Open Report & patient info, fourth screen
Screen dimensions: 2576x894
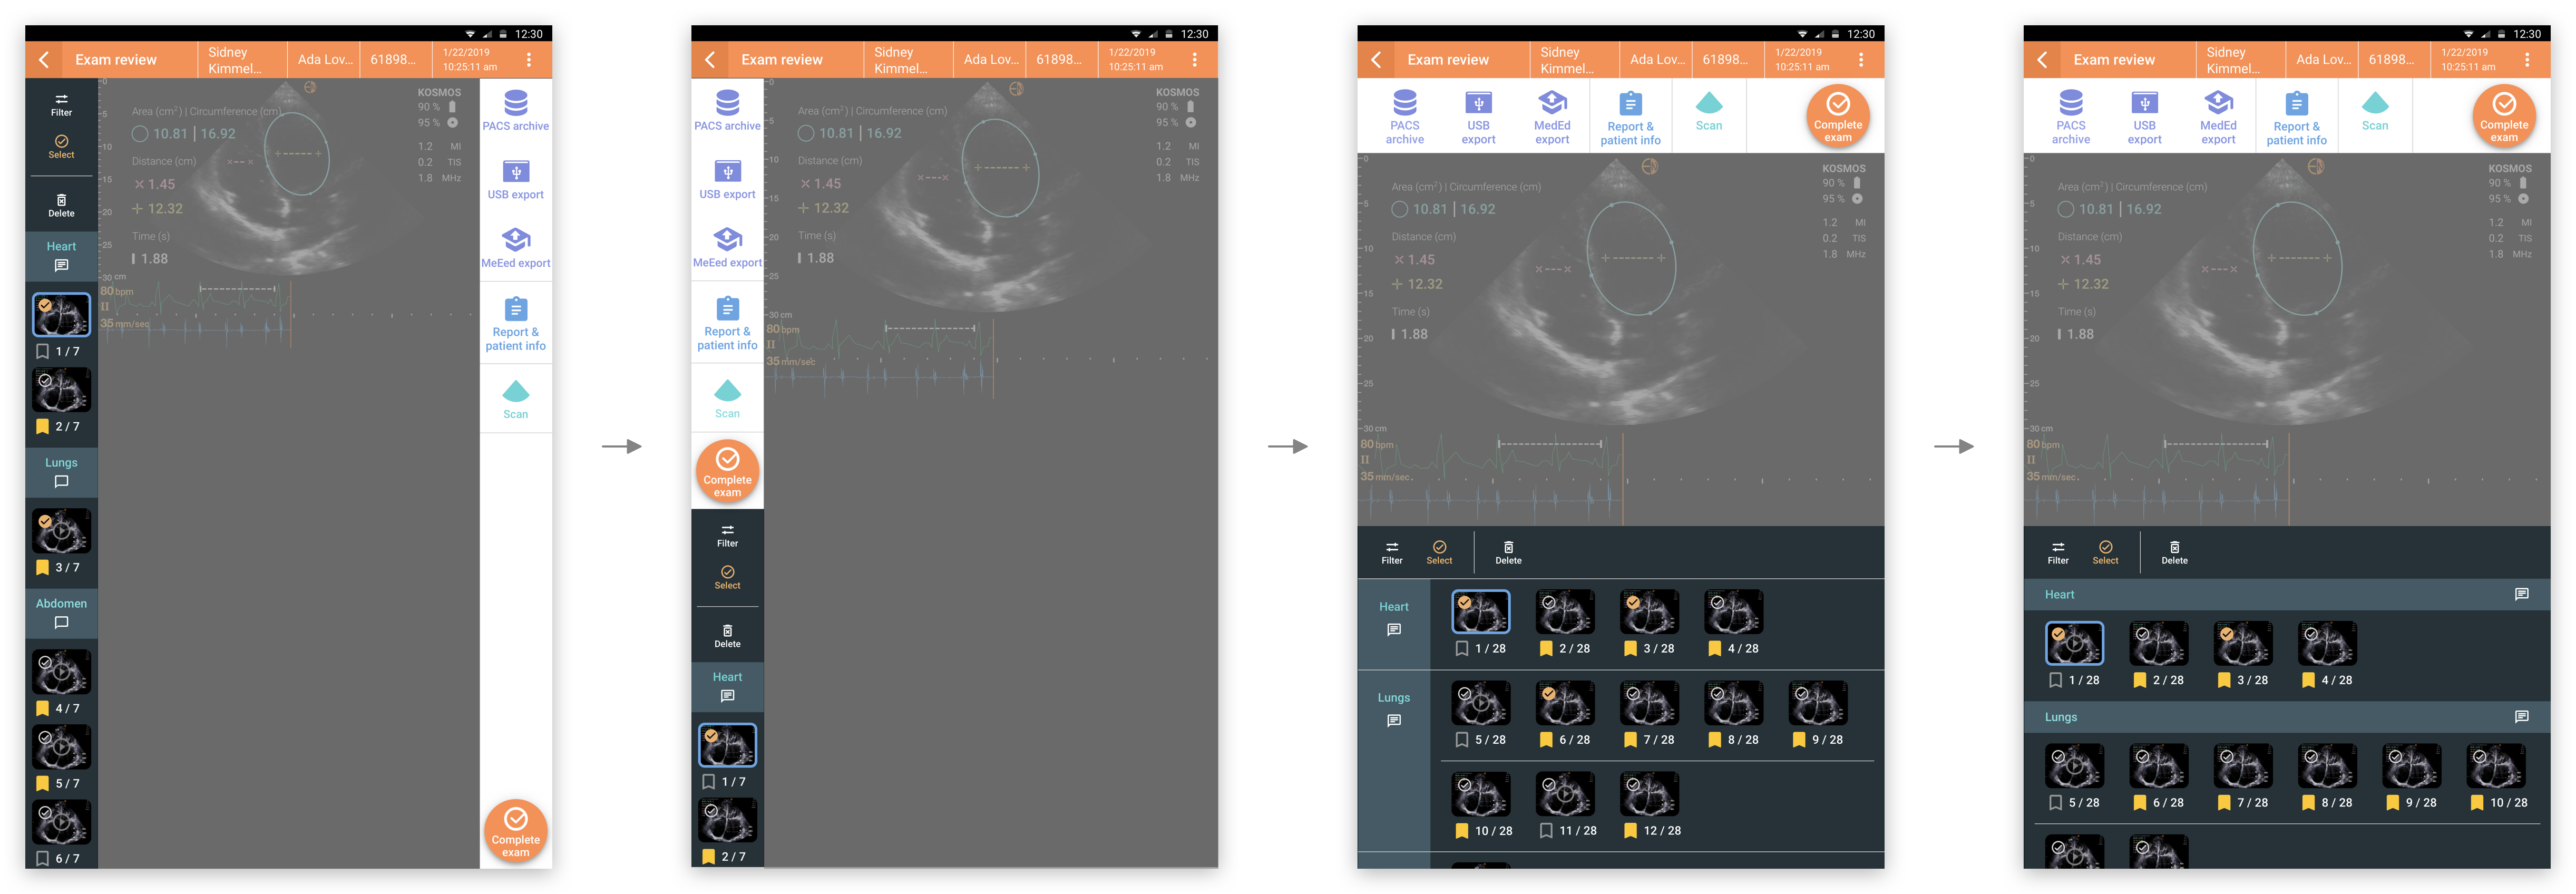click(x=2296, y=118)
